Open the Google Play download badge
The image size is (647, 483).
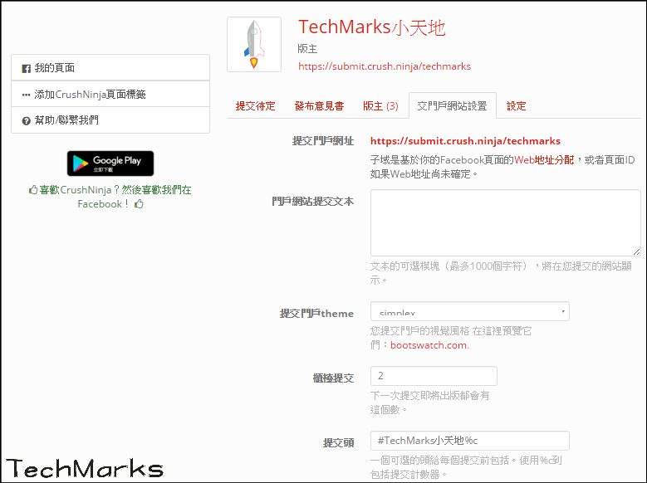[110, 163]
